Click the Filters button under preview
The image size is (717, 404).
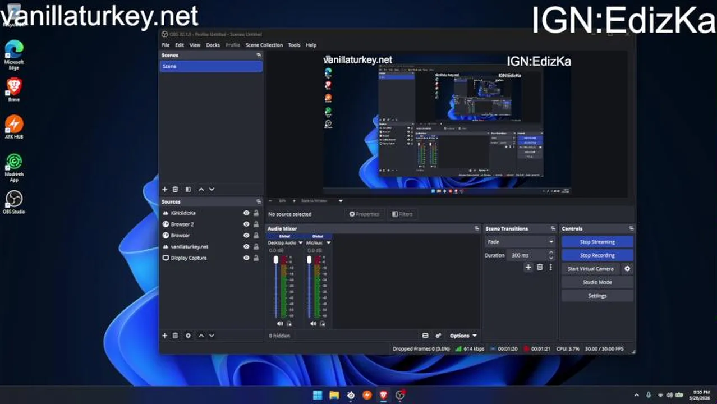pos(402,214)
